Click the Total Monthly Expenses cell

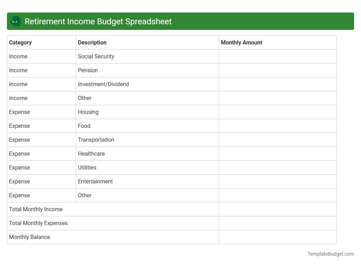39,223
